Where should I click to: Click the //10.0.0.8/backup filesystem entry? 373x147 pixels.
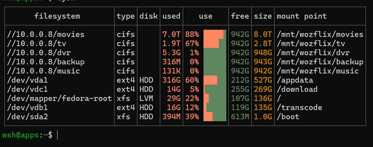coord(46,62)
